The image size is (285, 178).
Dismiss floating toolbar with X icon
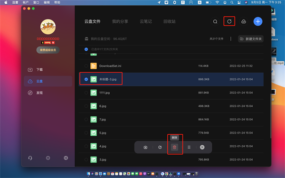click(202, 147)
